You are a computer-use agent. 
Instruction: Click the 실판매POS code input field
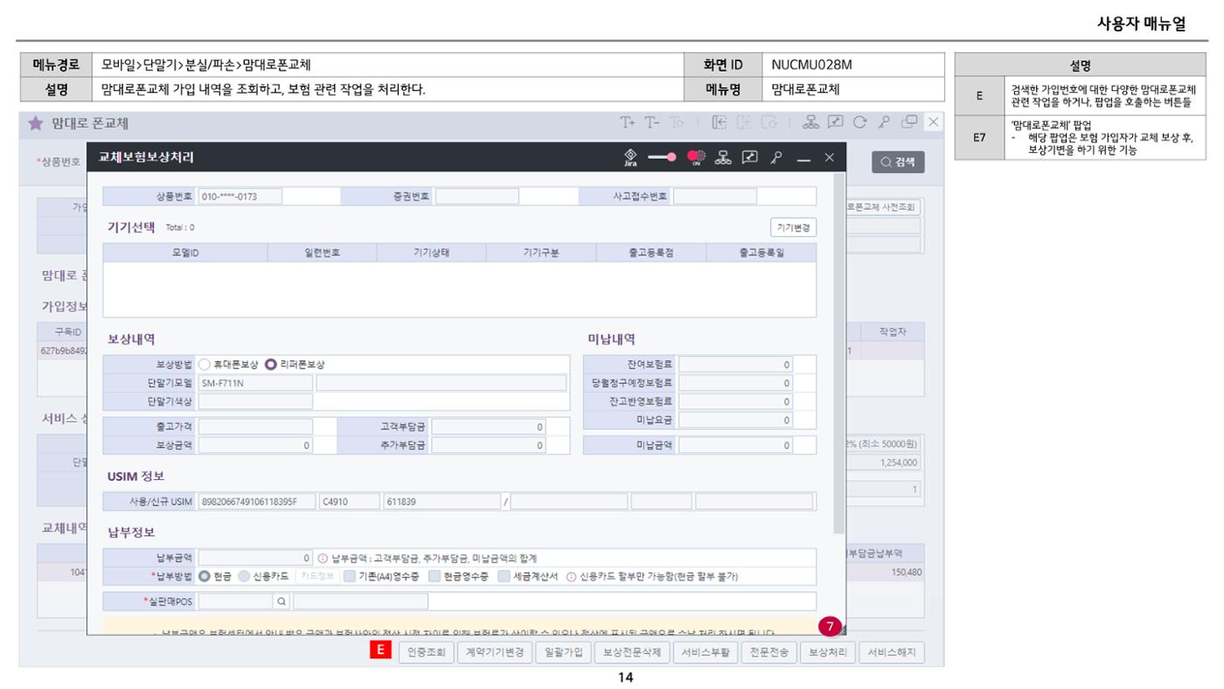pos(236,602)
